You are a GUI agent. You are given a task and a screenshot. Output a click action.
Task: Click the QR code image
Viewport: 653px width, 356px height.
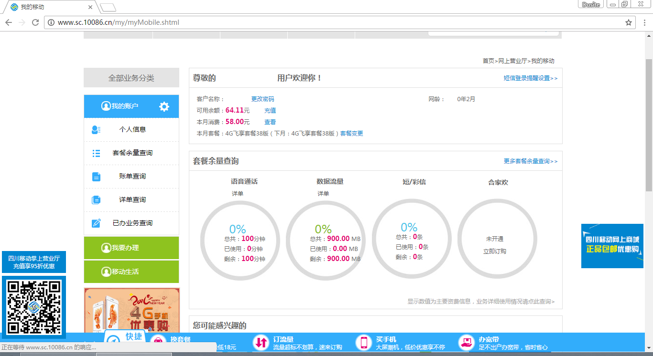click(x=34, y=307)
